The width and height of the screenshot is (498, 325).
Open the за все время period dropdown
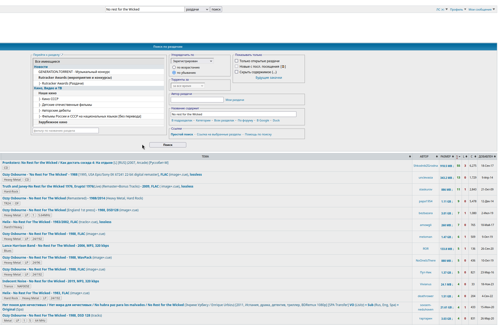(x=188, y=86)
